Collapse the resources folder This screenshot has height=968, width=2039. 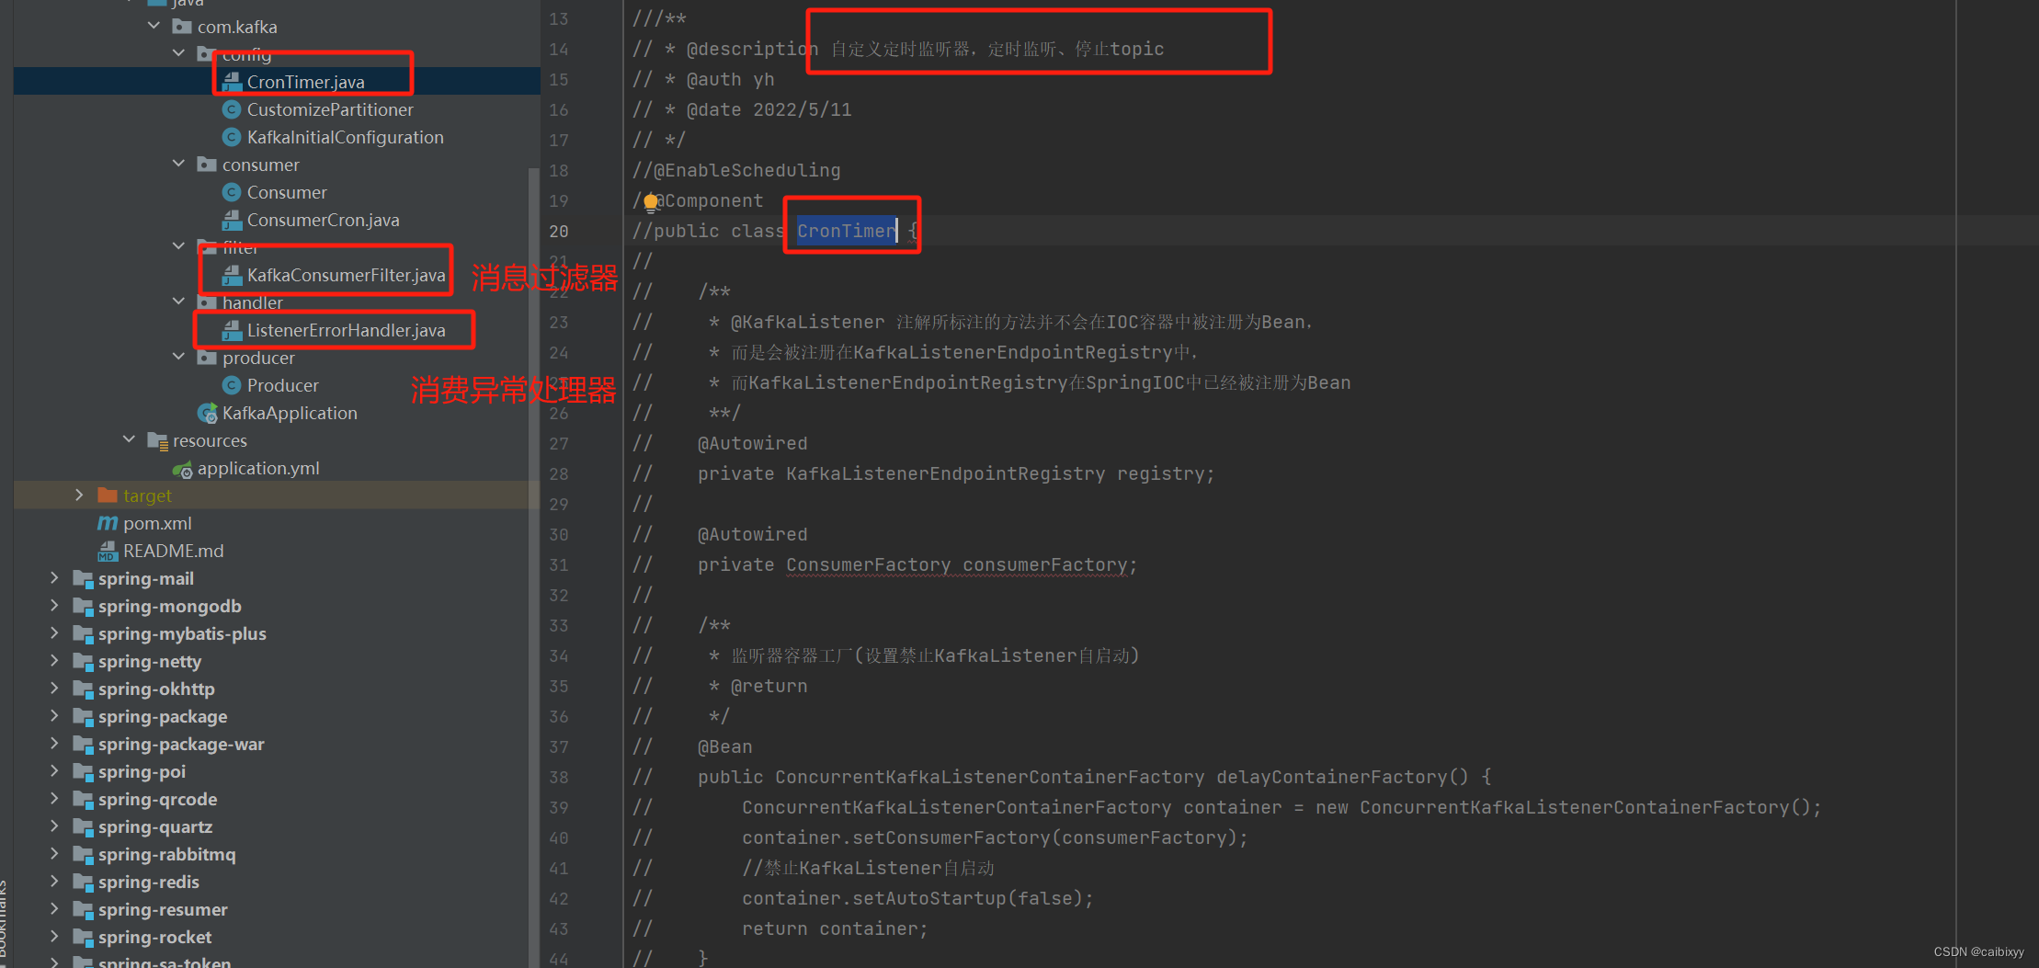(x=129, y=439)
